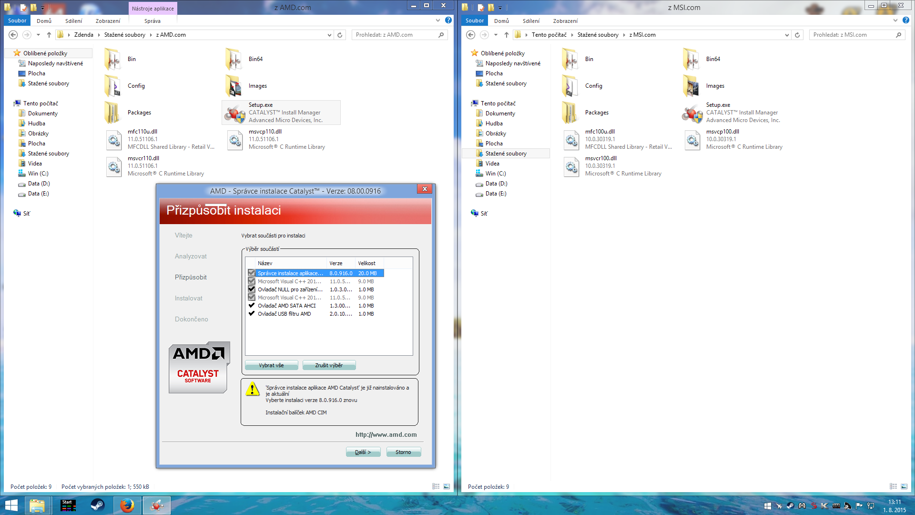Open Images folder in MSI.com window
The height and width of the screenshot is (515, 915).
[691, 86]
